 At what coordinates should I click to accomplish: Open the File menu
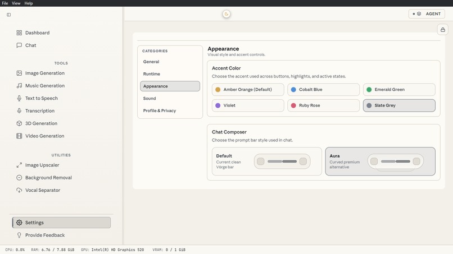coord(5,3)
